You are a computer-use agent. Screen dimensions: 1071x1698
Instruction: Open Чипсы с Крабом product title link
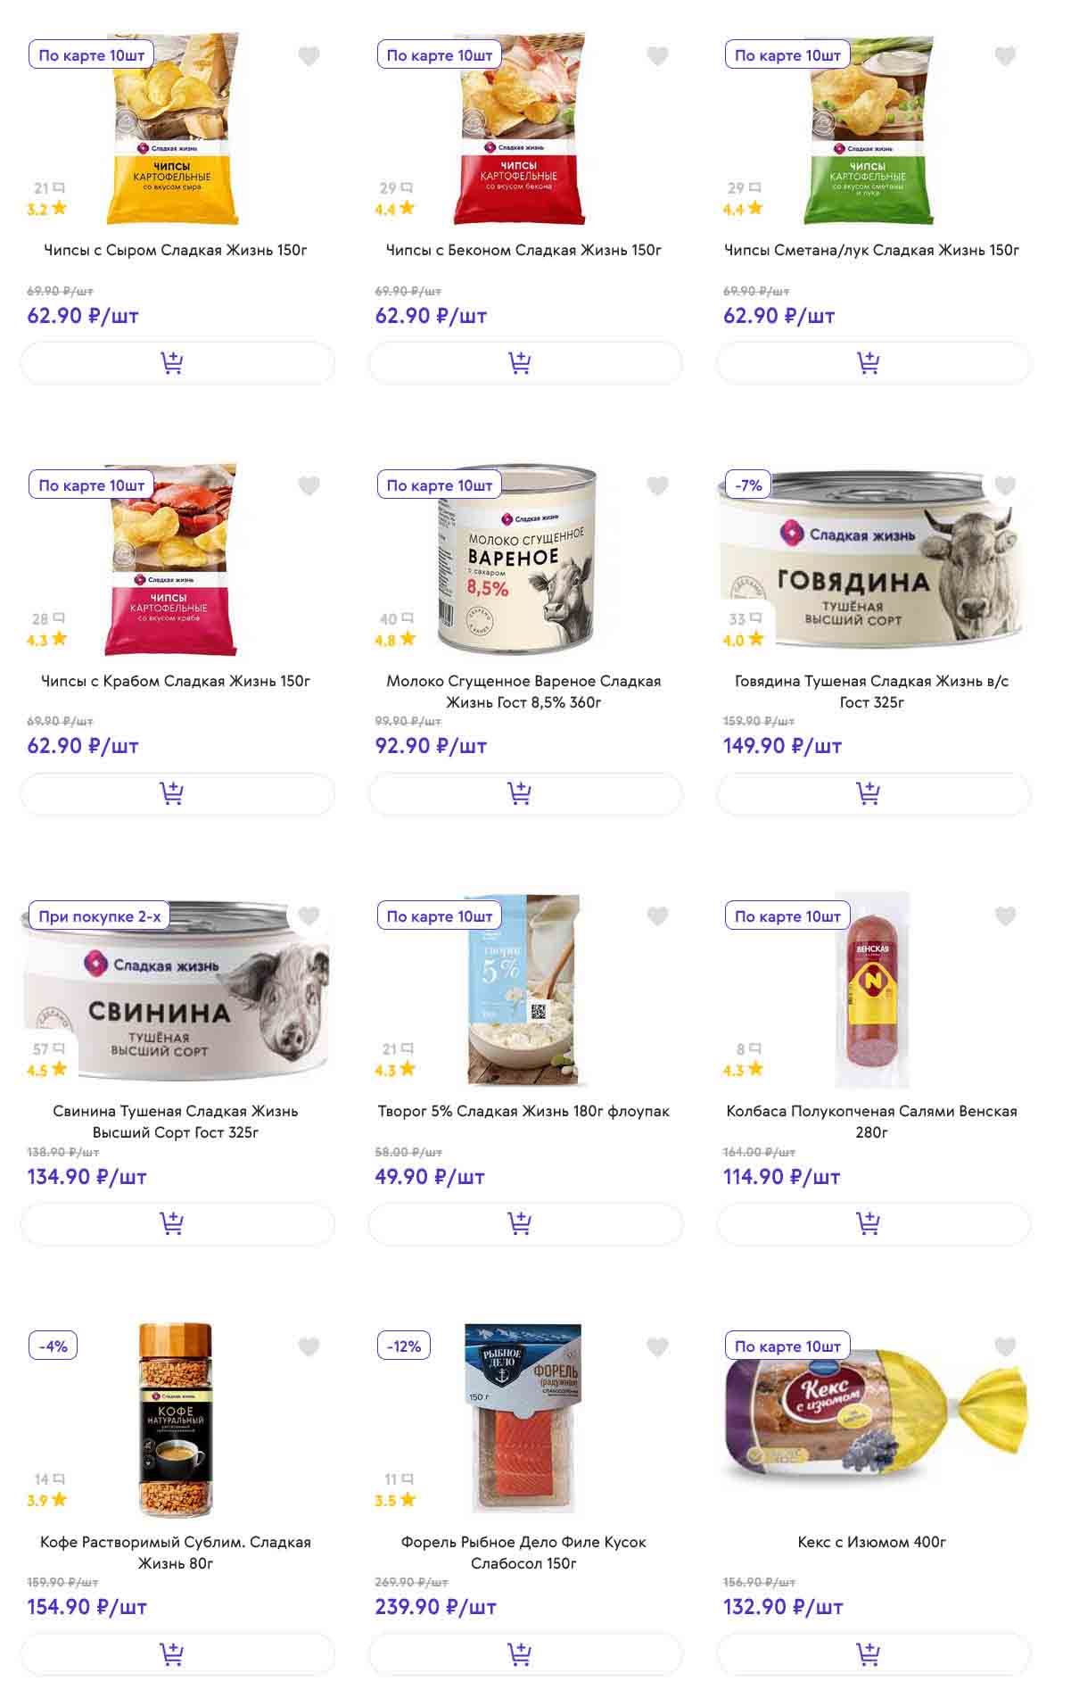pos(176,681)
